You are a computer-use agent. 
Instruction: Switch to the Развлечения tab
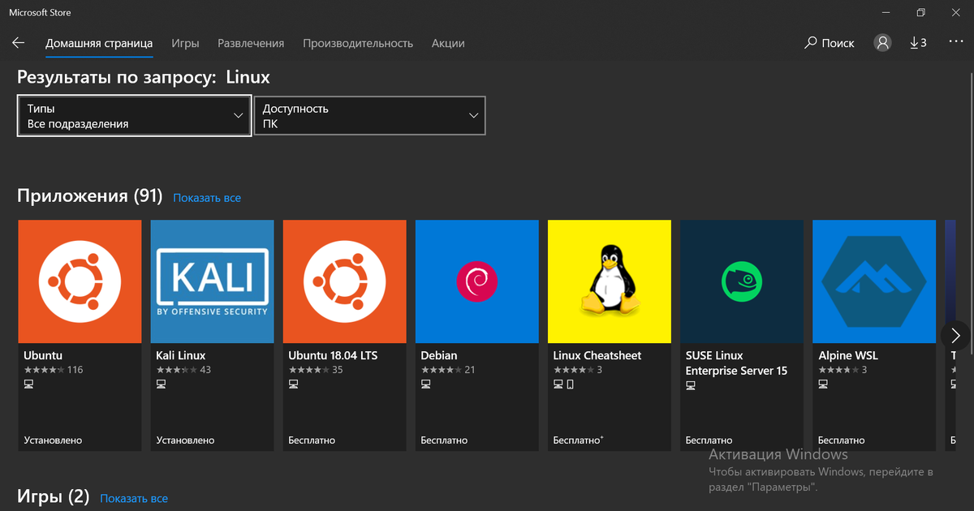point(251,43)
